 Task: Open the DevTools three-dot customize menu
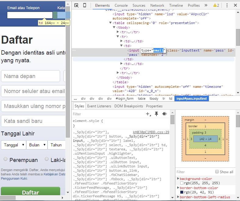(227, 5)
